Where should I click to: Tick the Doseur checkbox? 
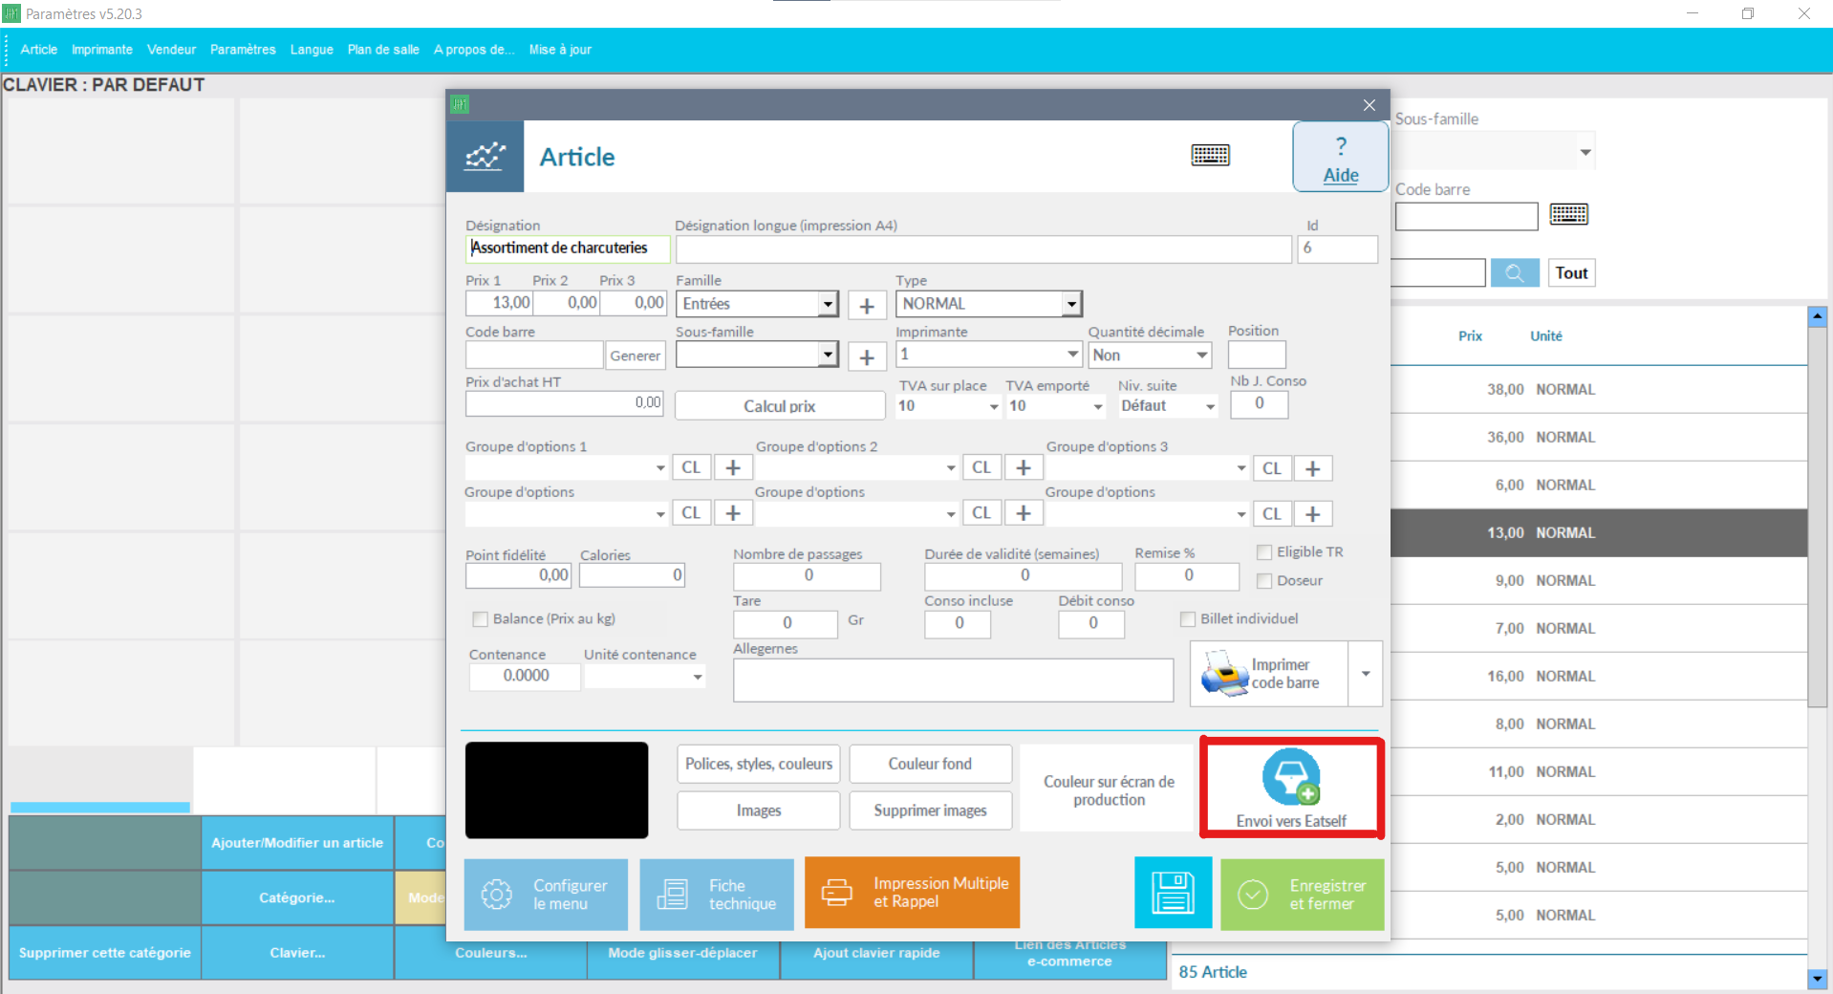pyautogui.click(x=1264, y=581)
